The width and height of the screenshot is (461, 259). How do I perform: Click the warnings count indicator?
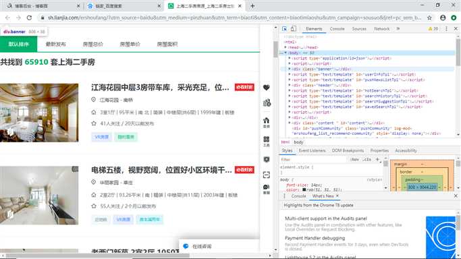pyautogui.click(x=433, y=29)
